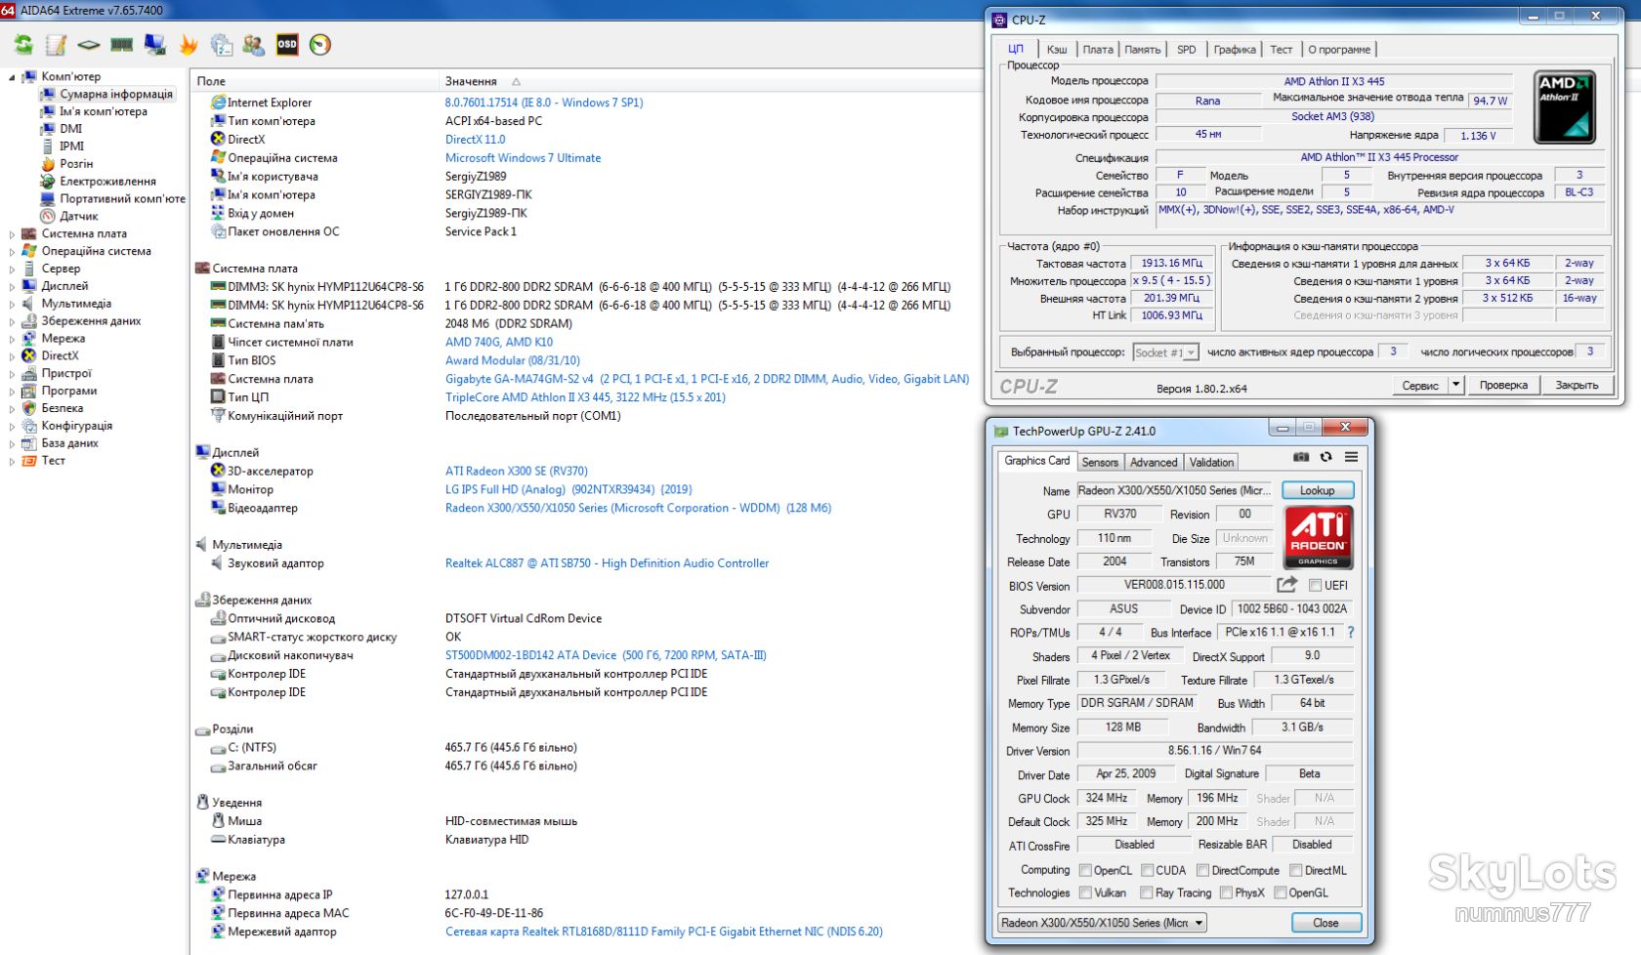Click the Lookup button in GPU-Z
Image resolution: width=1641 pixels, height=955 pixels.
pos(1318,491)
